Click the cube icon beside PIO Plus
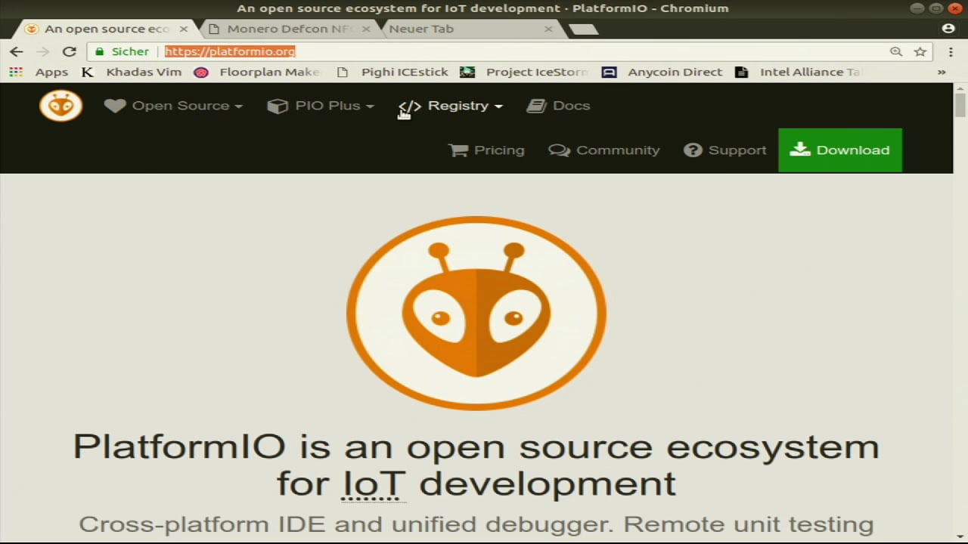Screen dimensions: 968x544 278,106
